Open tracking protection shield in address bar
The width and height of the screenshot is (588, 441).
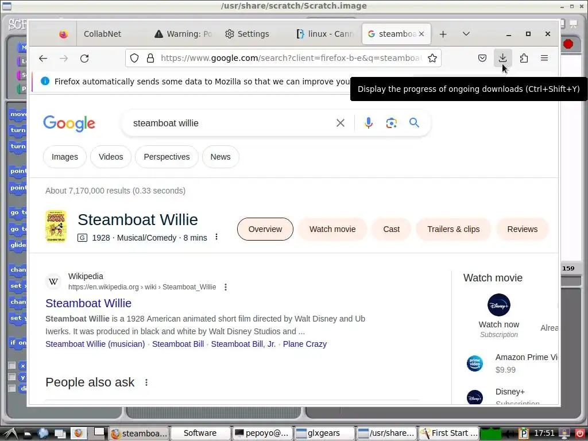click(x=134, y=58)
